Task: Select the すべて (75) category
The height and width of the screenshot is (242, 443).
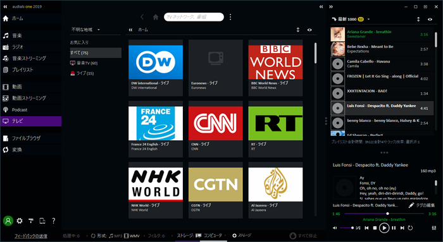Action: pyautogui.click(x=96, y=52)
